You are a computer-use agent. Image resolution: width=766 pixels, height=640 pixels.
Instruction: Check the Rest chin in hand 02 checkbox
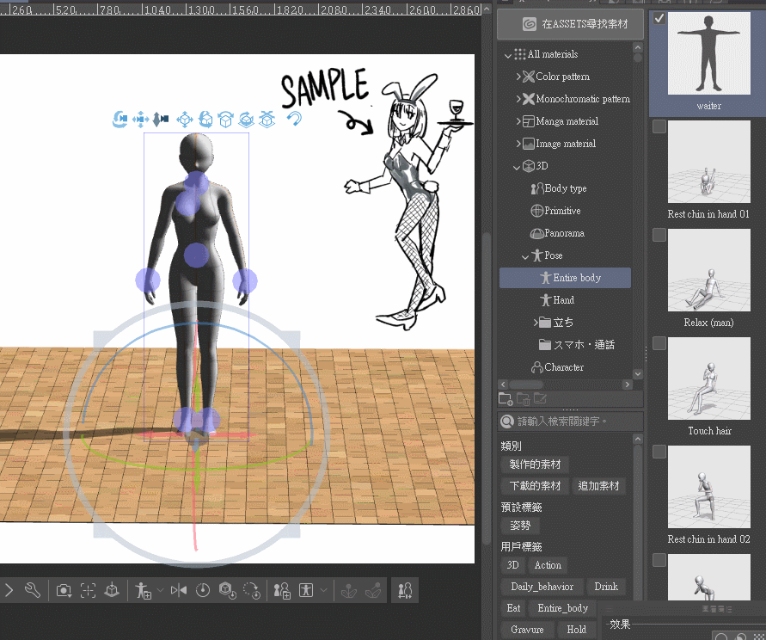click(659, 452)
